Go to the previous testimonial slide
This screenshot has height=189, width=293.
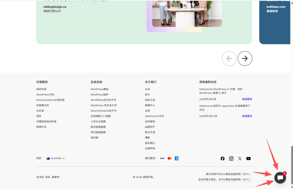229,58
